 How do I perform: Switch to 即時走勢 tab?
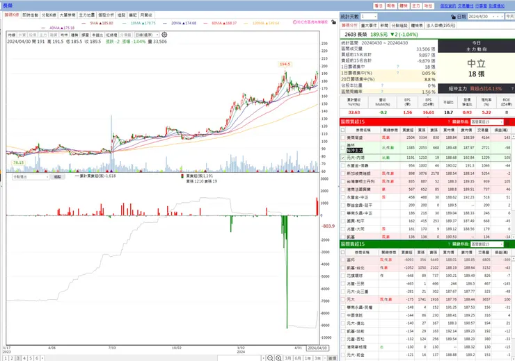click(x=30, y=15)
